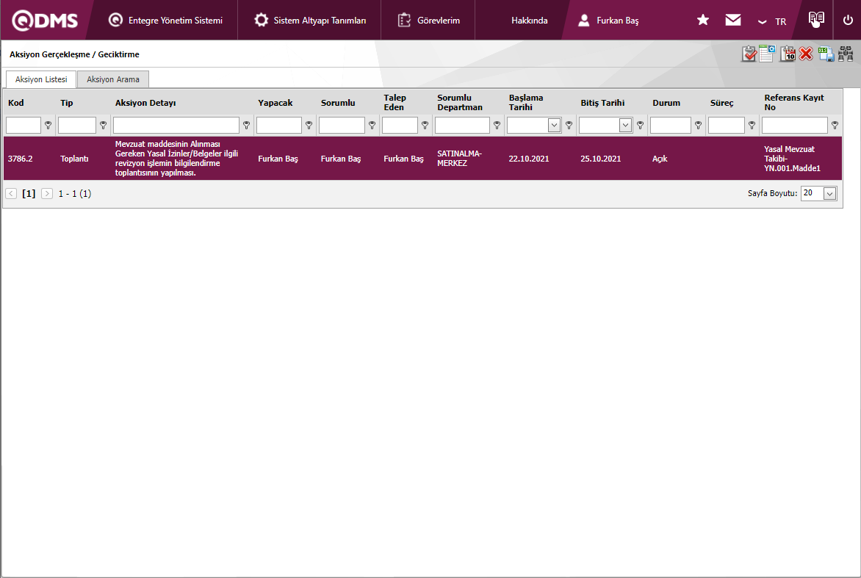Click the 22.10.2021 start date cell

(529, 159)
